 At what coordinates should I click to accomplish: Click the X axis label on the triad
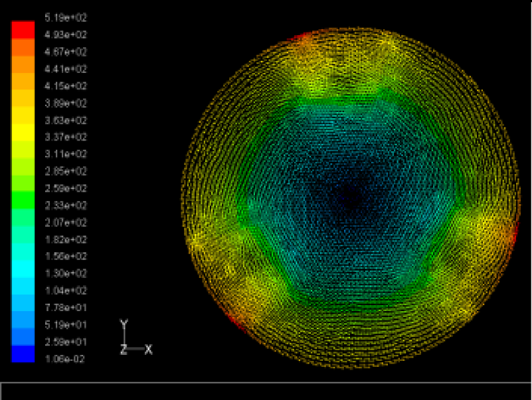tap(148, 349)
